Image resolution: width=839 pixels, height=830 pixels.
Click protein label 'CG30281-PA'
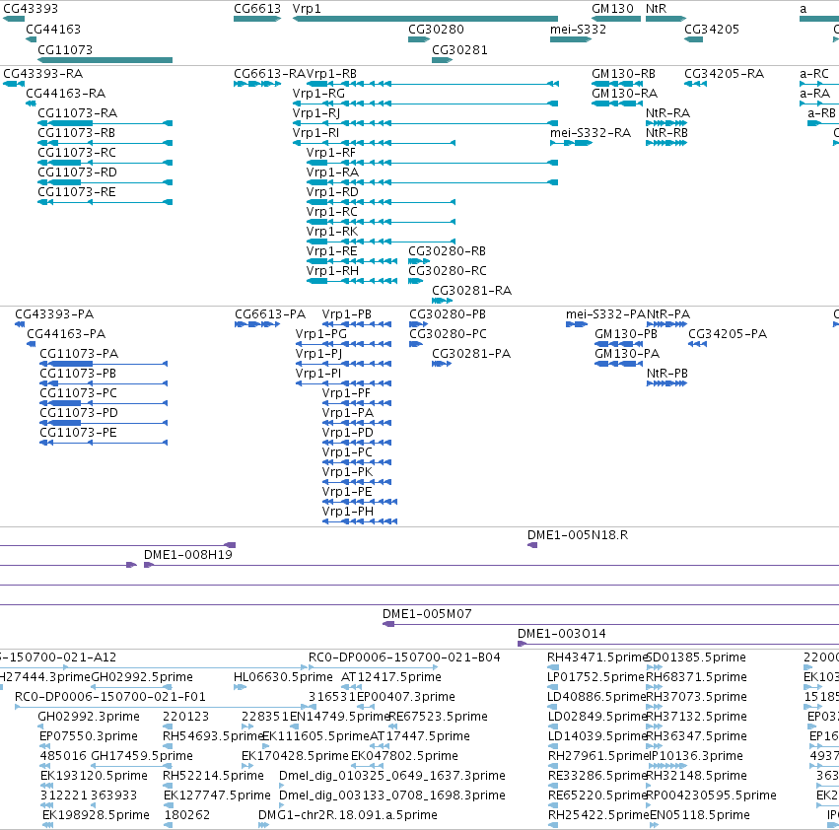(471, 354)
